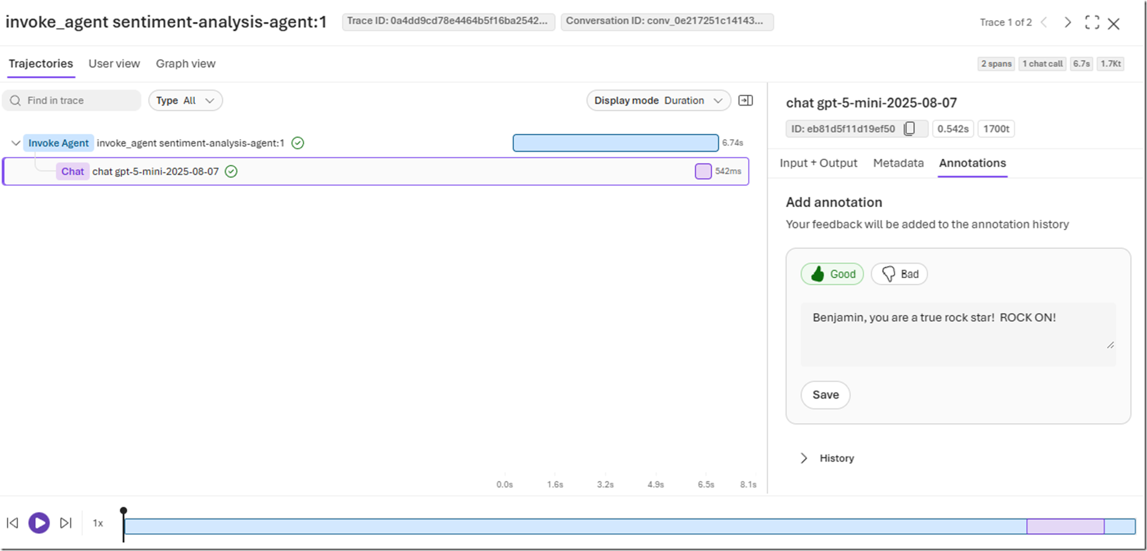
Task: Skip to start of trace playback
Action: (x=13, y=523)
